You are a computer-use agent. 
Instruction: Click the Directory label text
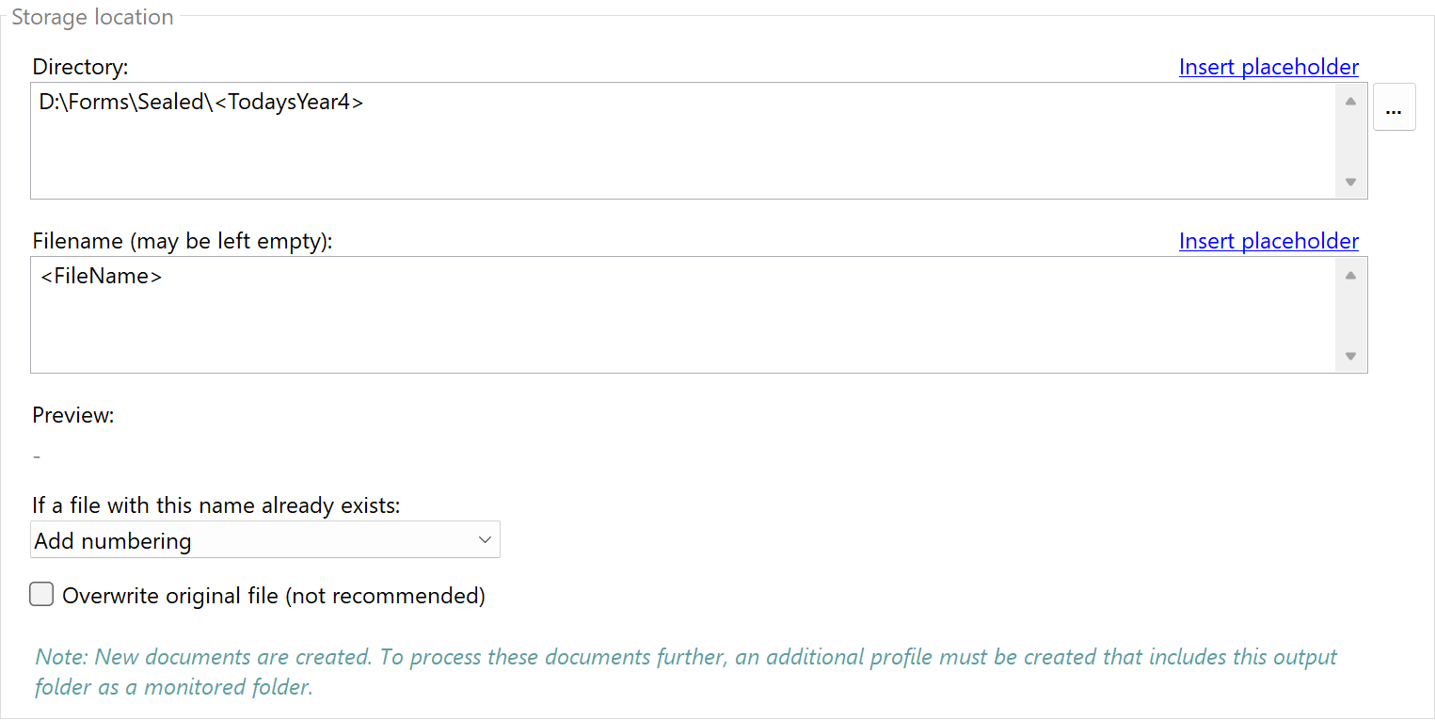pos(80,67)
